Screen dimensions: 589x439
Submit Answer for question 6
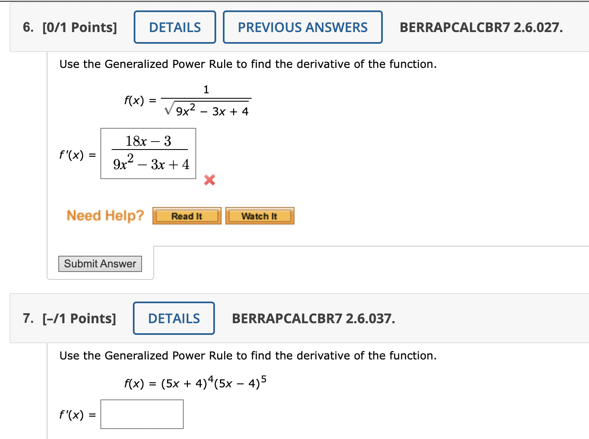coord(100,264)
